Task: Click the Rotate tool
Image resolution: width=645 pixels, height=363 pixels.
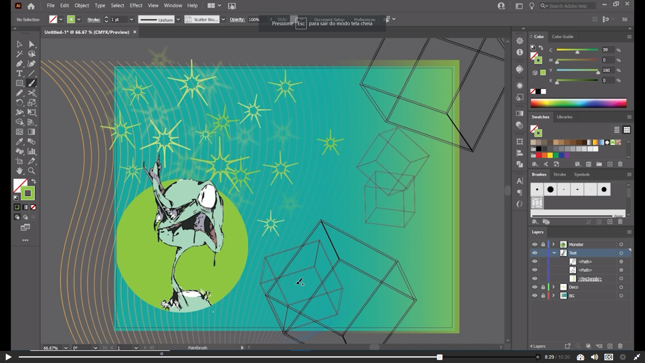Action: tap(19, 103)
